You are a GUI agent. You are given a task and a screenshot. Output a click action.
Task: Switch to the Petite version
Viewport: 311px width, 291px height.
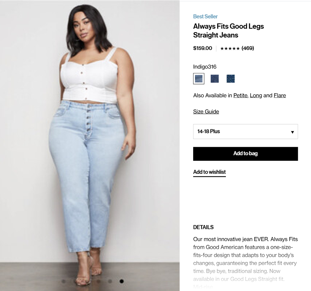pos(240,95)
